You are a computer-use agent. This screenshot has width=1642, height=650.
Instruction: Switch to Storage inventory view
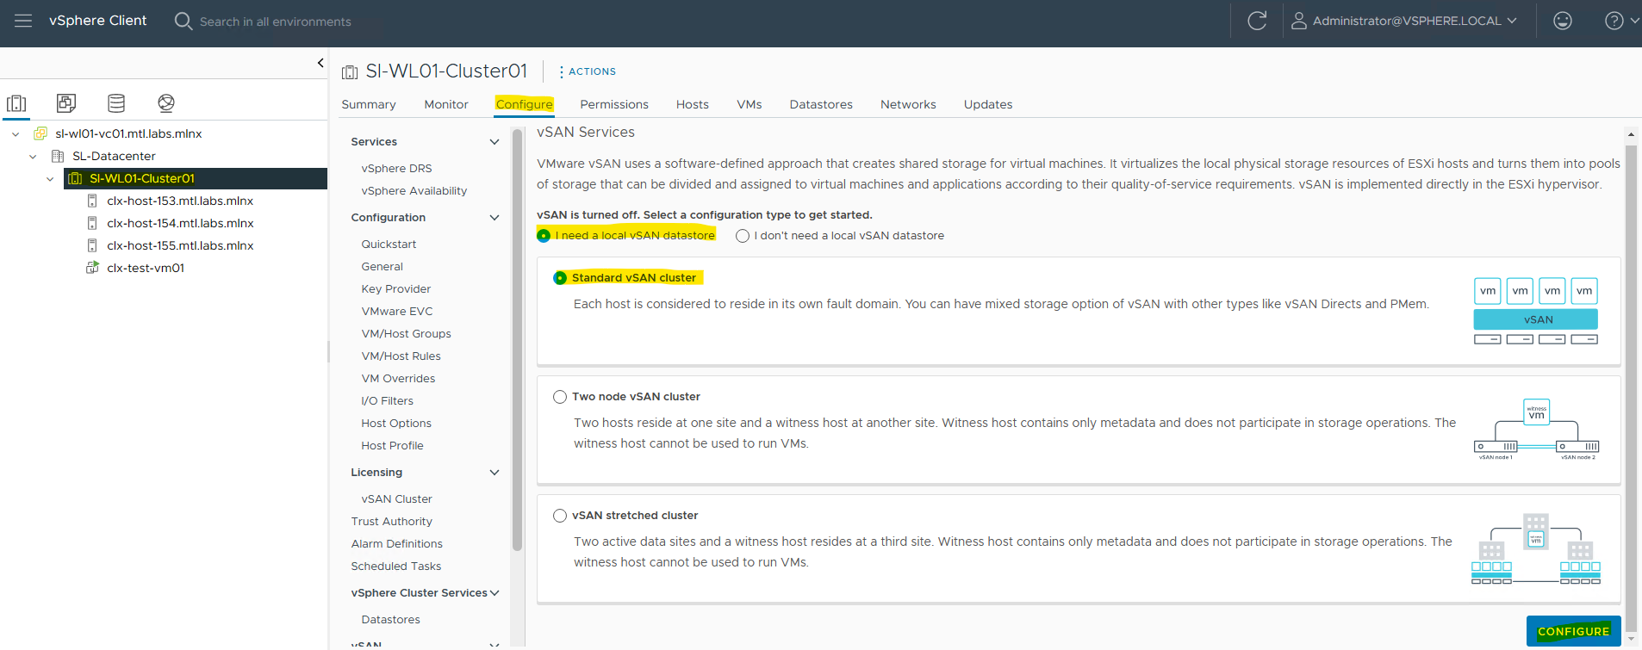click(x=116, y=103)
